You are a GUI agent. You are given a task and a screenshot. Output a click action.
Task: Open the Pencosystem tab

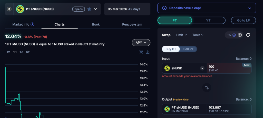(x=132, y=24)
